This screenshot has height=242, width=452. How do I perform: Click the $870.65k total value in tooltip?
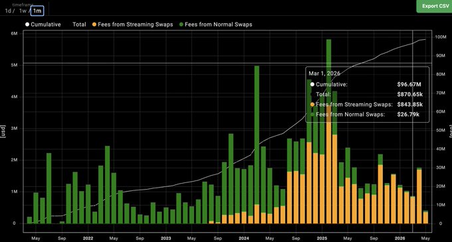pos(410,94)
